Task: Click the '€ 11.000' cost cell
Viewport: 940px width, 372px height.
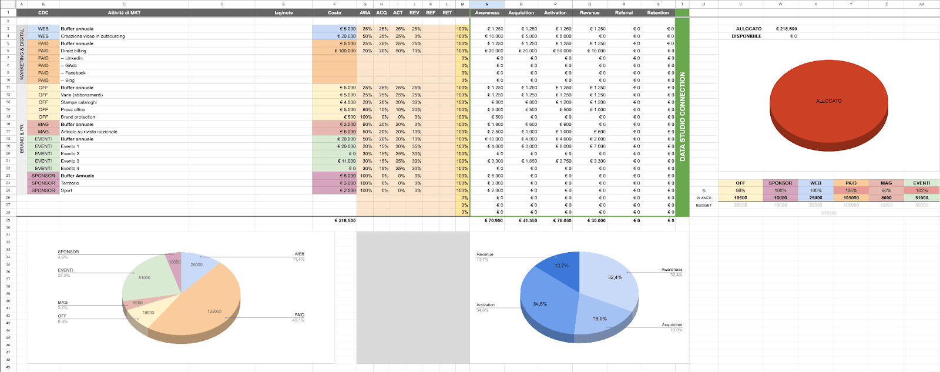Action: coord(334,161)
